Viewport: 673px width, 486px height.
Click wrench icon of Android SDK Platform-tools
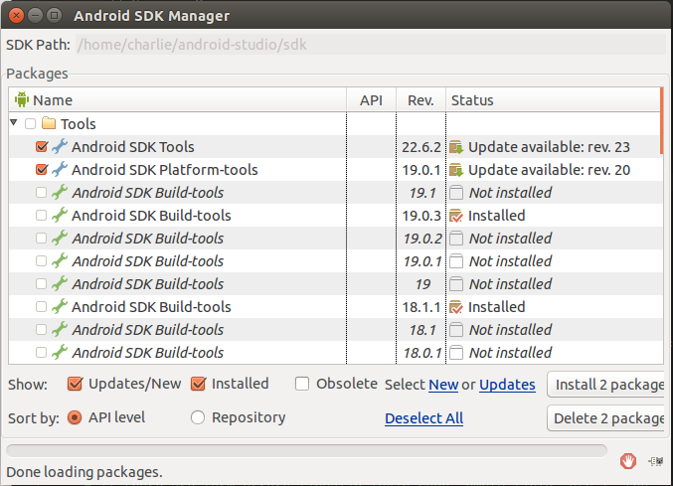(x=60, y=170)
